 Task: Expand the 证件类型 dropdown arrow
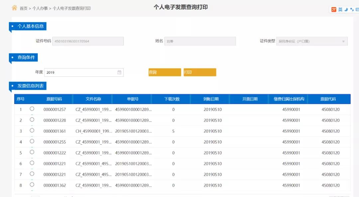tap(343, 42)
